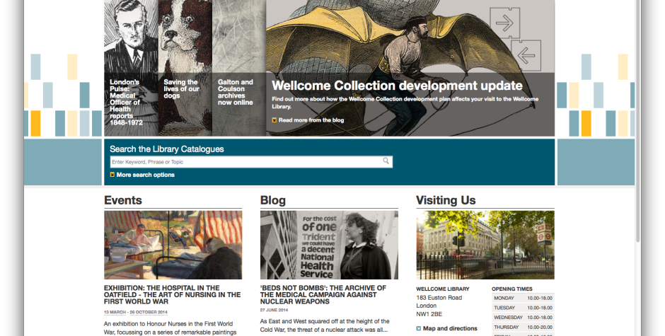Click the previous slide arrow icon
Viewport: 665px width, 336px height.
[x=526, y=56]
